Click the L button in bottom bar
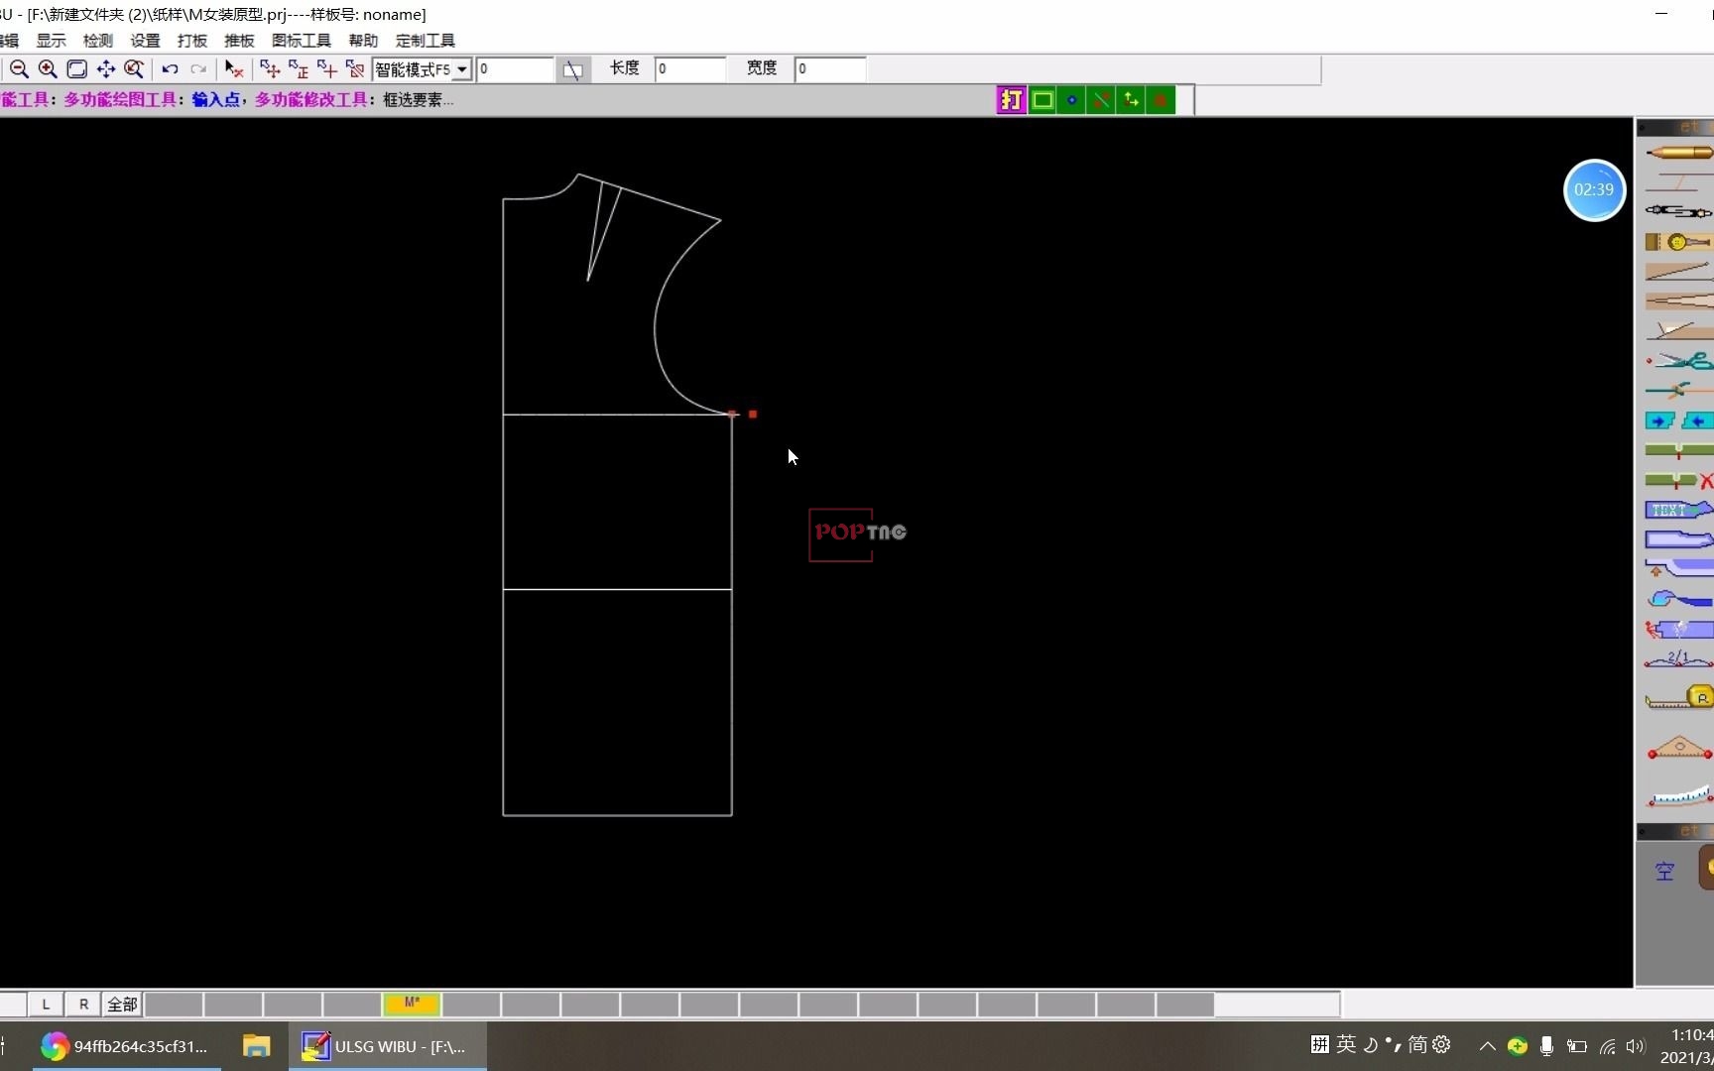Viewport: 1714px width, 1071px height. coord(46,1005)
